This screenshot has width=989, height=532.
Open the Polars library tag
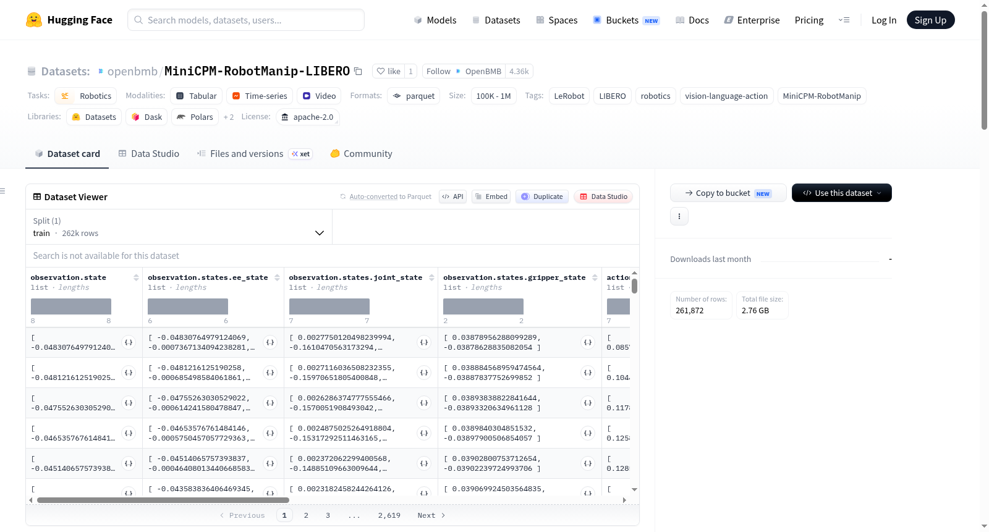195,117
